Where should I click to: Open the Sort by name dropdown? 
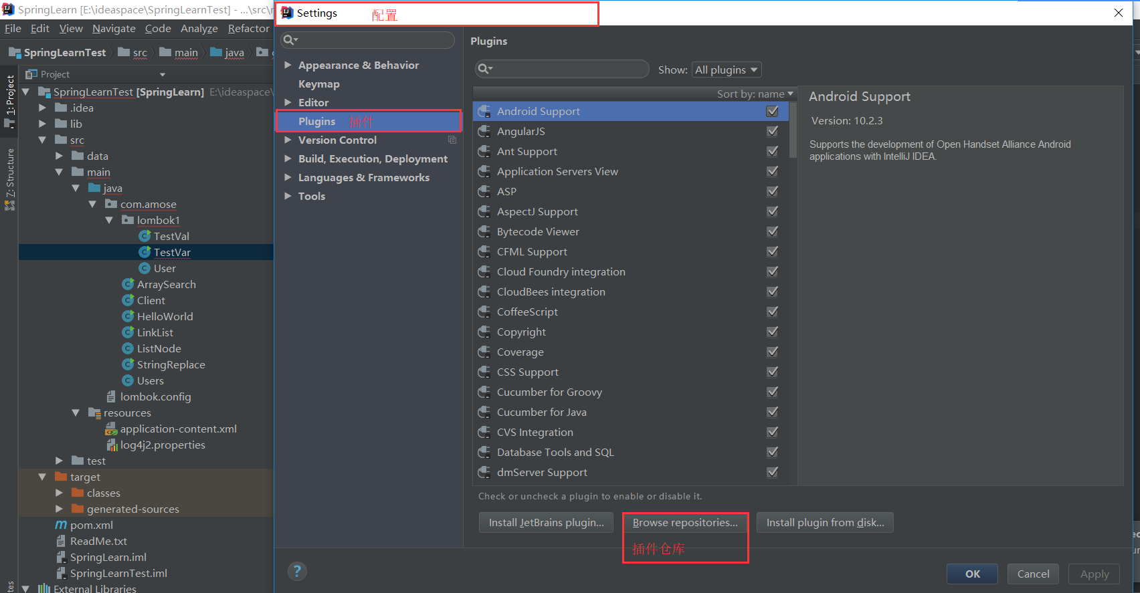755,94
